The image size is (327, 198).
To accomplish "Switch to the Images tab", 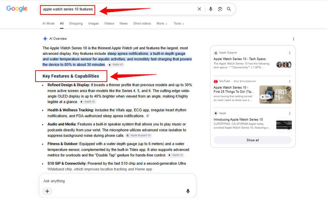I will pyautogui.click(x=93, y=23).
